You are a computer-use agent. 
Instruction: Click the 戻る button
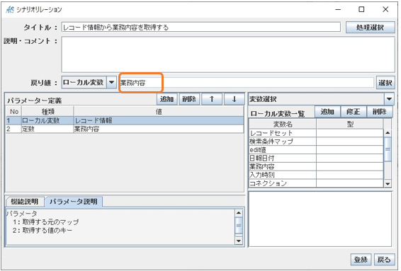[384, 260]
